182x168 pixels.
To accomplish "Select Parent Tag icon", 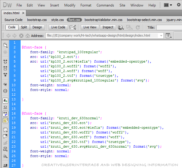I will coord(5,84).
